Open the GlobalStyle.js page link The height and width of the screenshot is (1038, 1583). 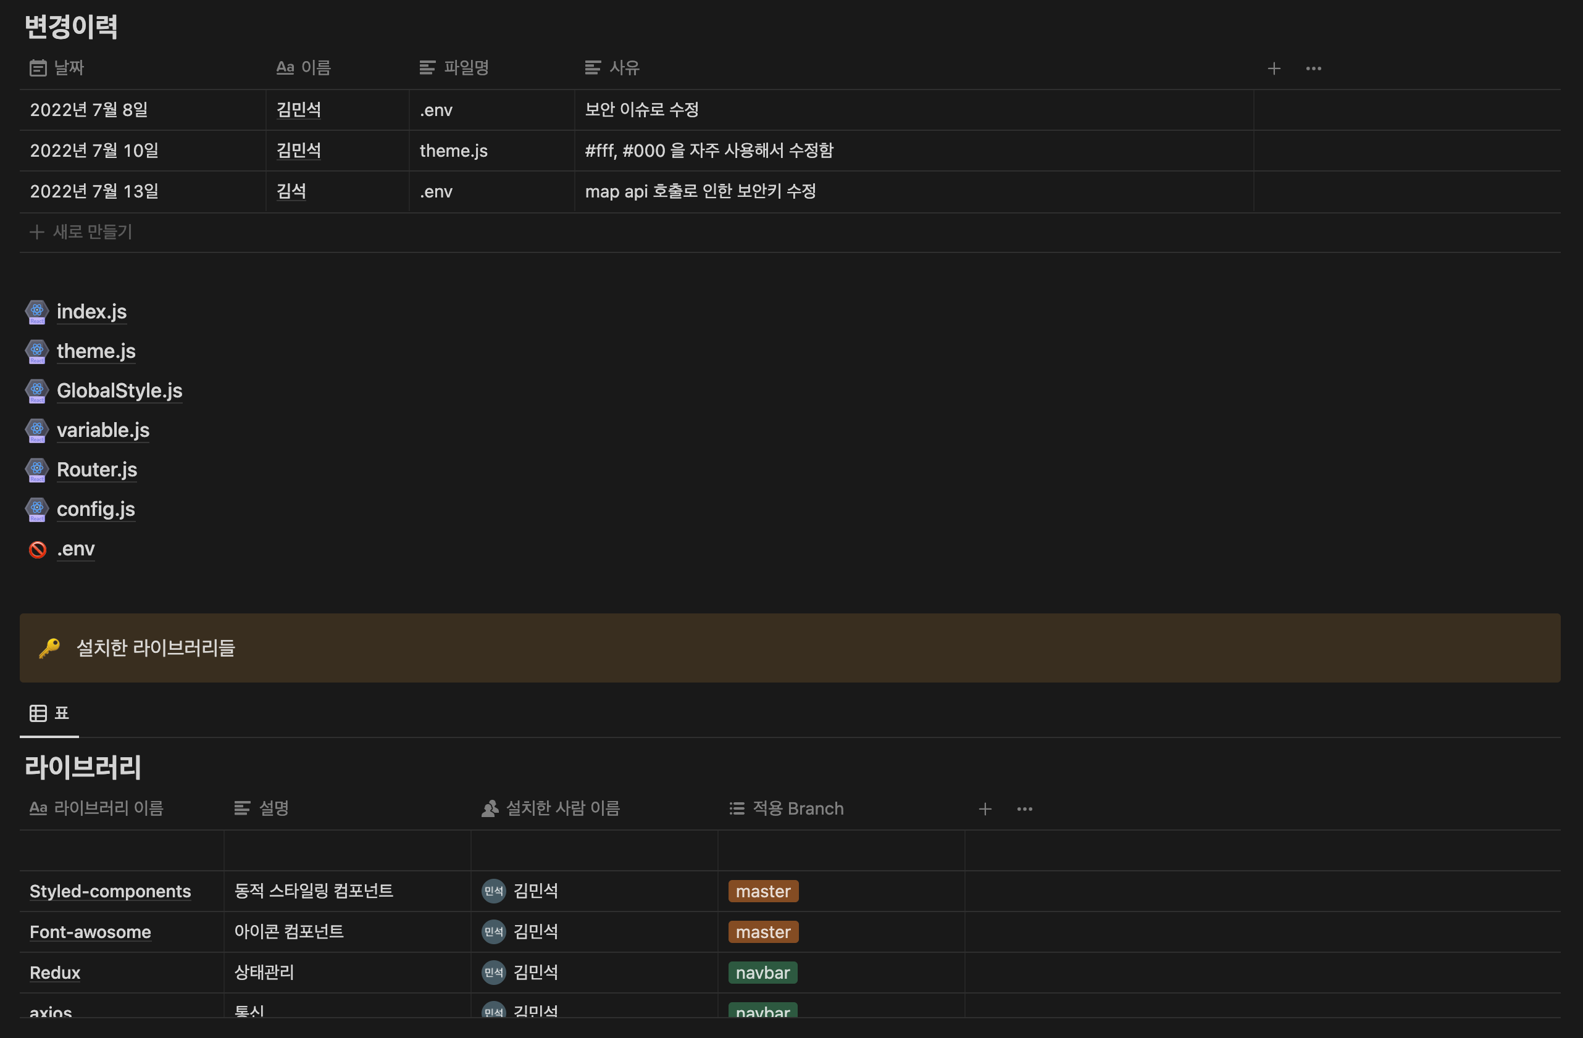tap(120, 391)
